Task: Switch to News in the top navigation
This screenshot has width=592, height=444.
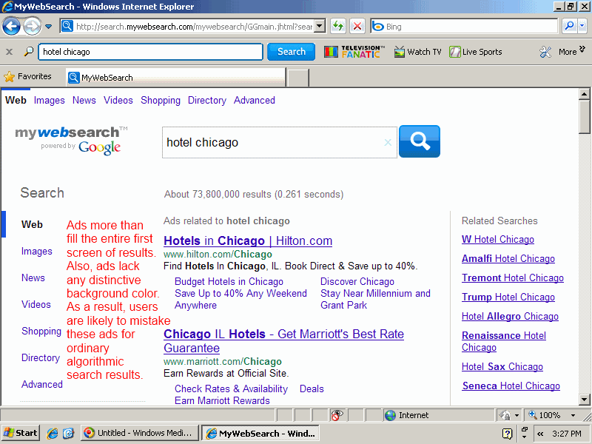Action: click(x=84, y=101)
